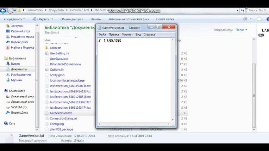This screenshot has height=151, width=269.
Task: Open the Папка arrange-by dropdown
Action: point(241,30)
